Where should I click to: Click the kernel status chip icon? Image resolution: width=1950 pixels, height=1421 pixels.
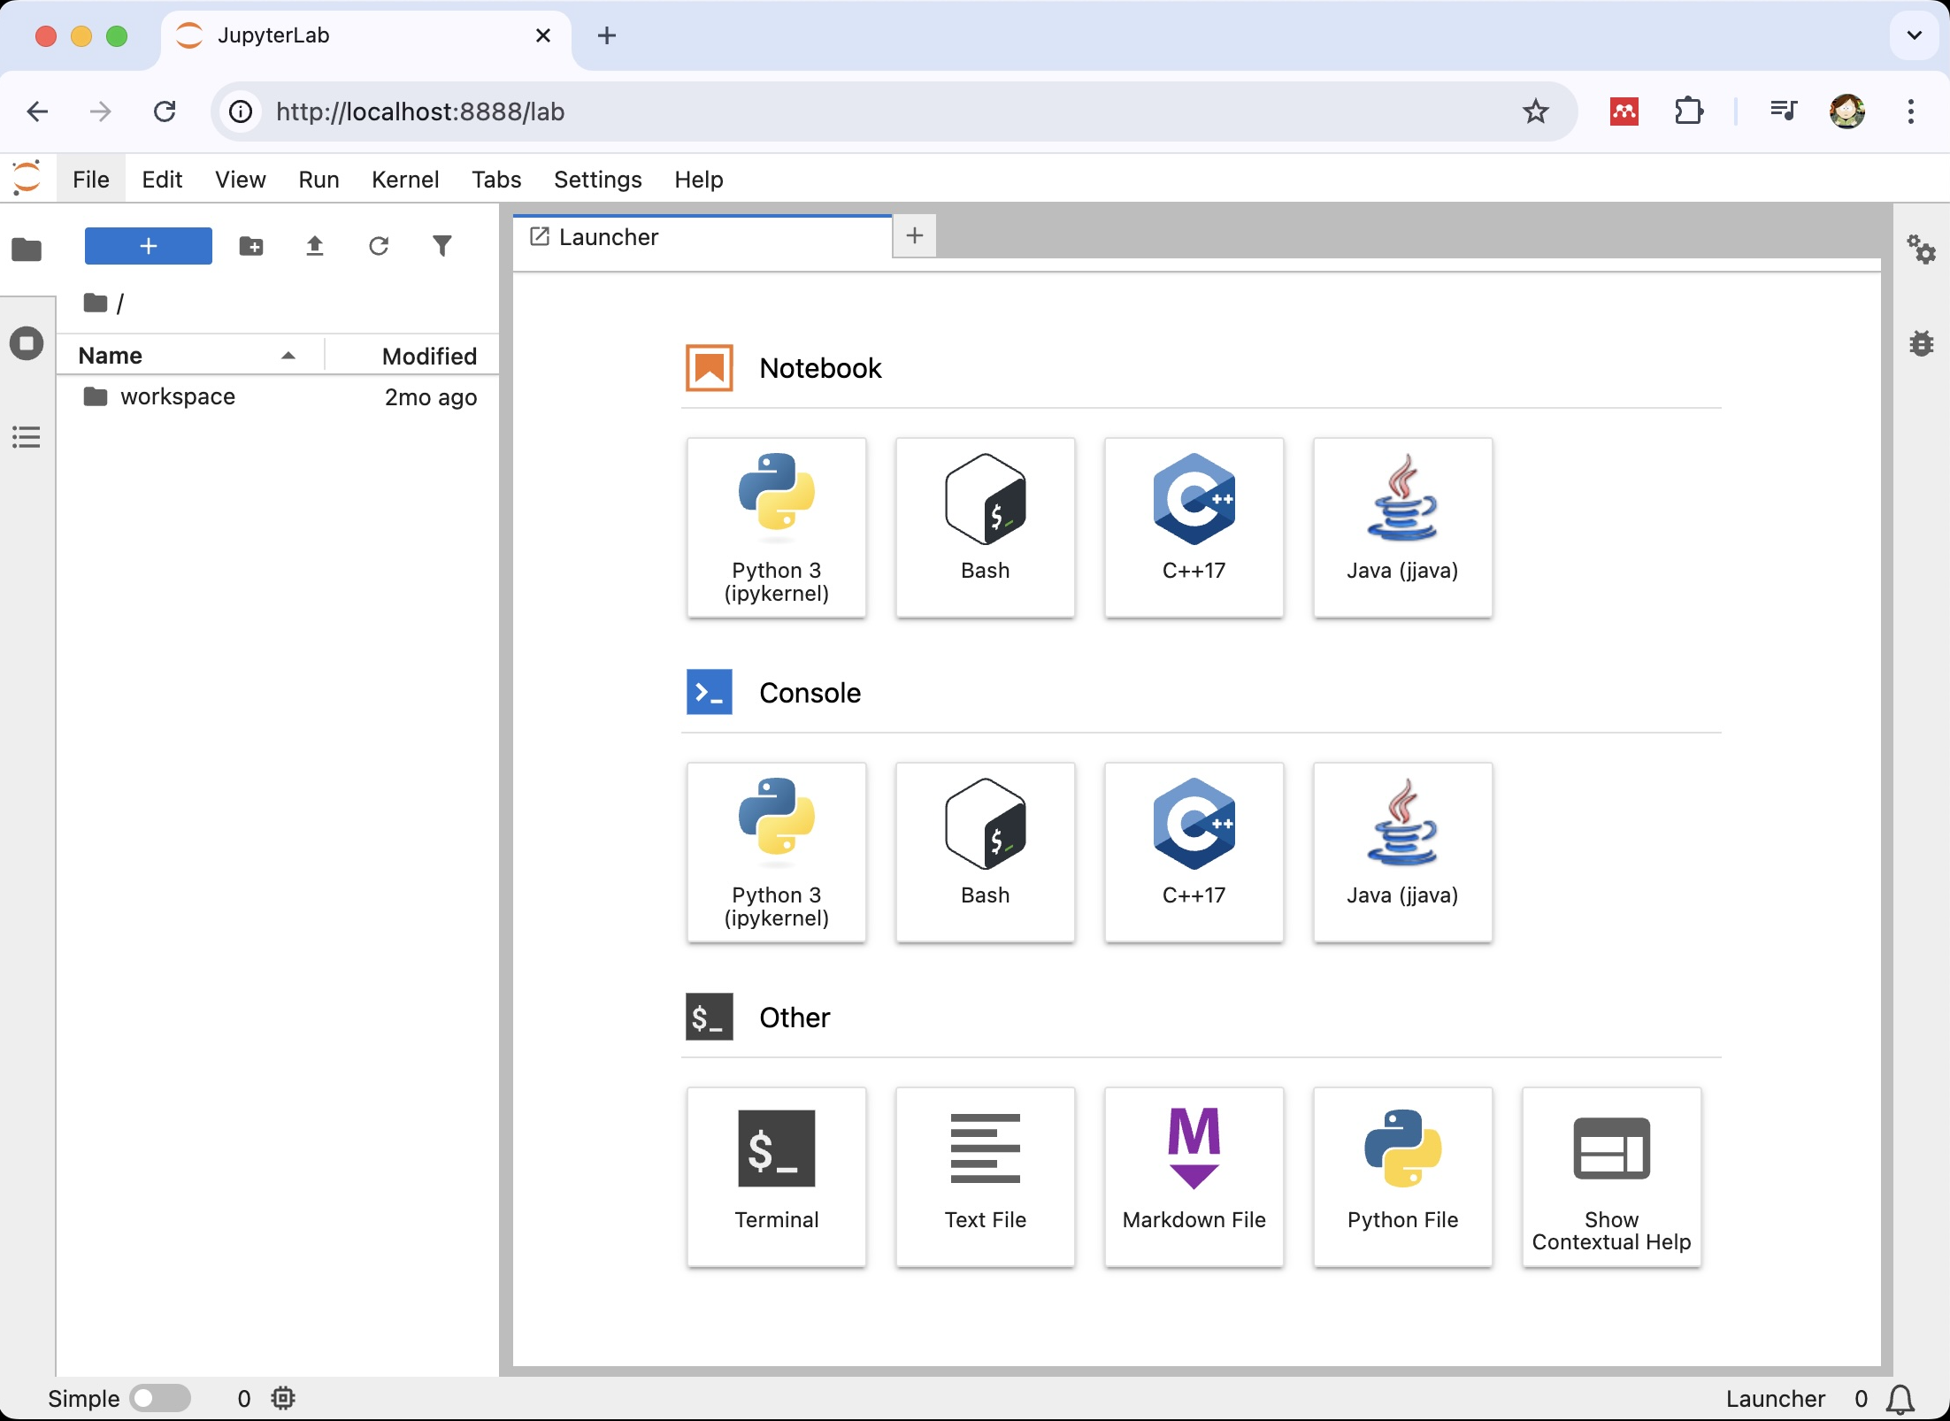coord(283,1399)
